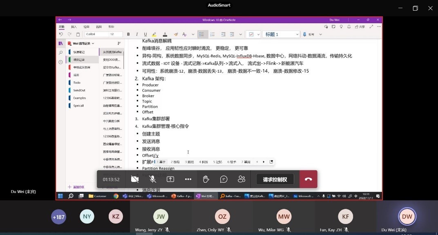Expand the dictate options chevron
The height and width of the screenshot is (235, 438).
[x=321, y=35]
